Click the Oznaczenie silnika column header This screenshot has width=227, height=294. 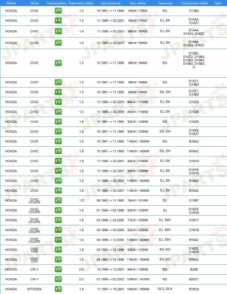(194, 3)
